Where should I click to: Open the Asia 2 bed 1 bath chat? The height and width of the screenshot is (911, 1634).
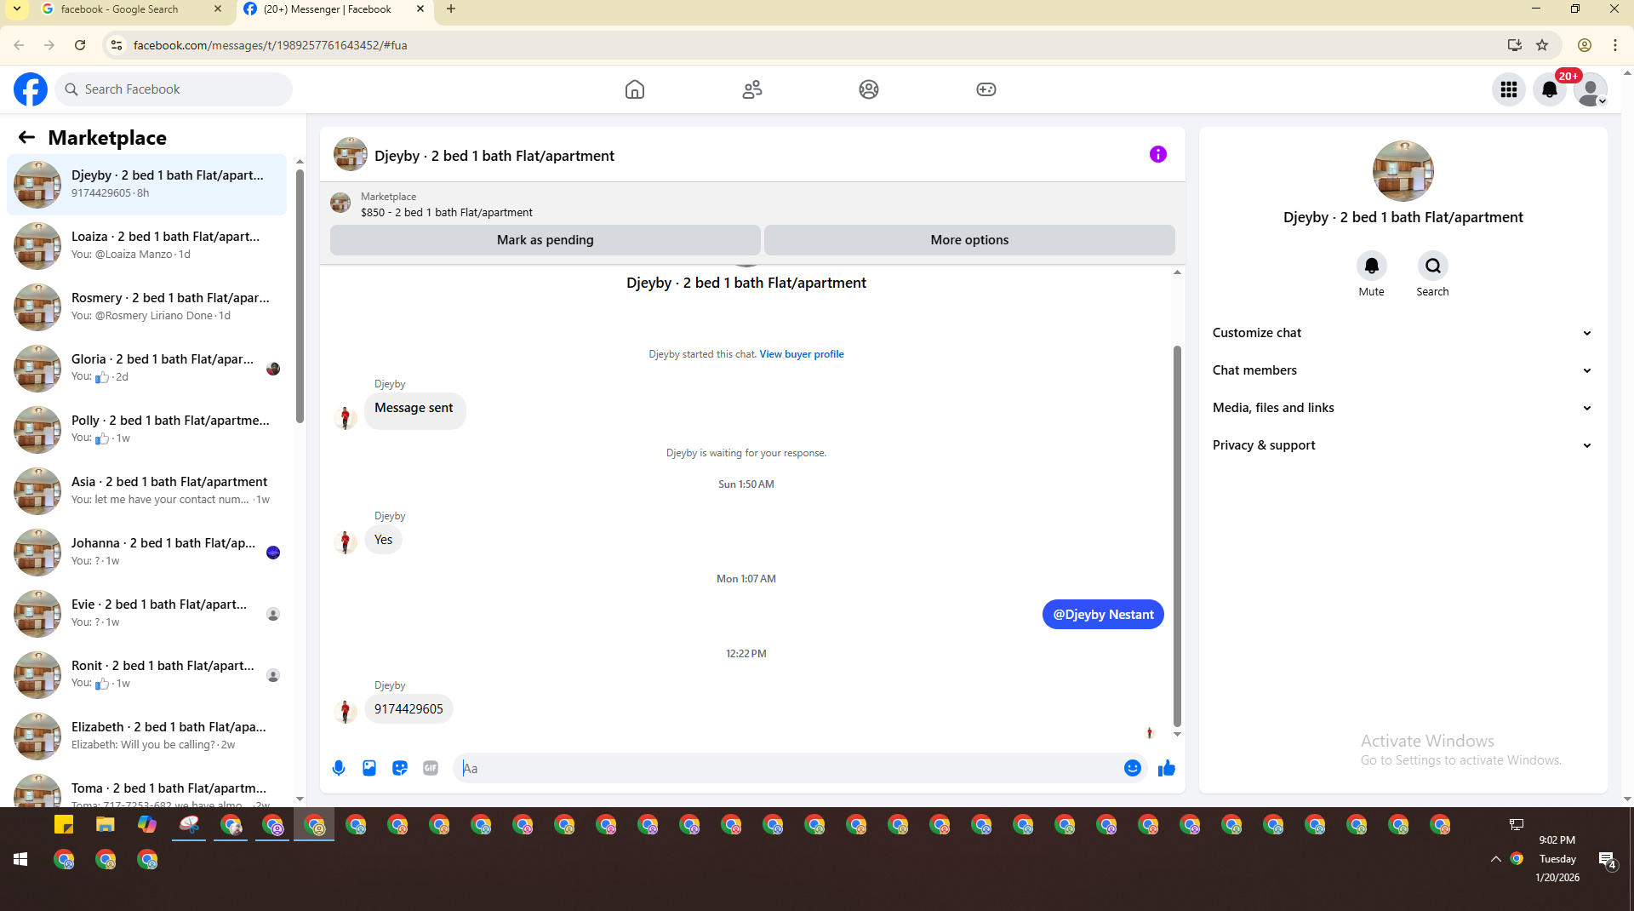147,490
